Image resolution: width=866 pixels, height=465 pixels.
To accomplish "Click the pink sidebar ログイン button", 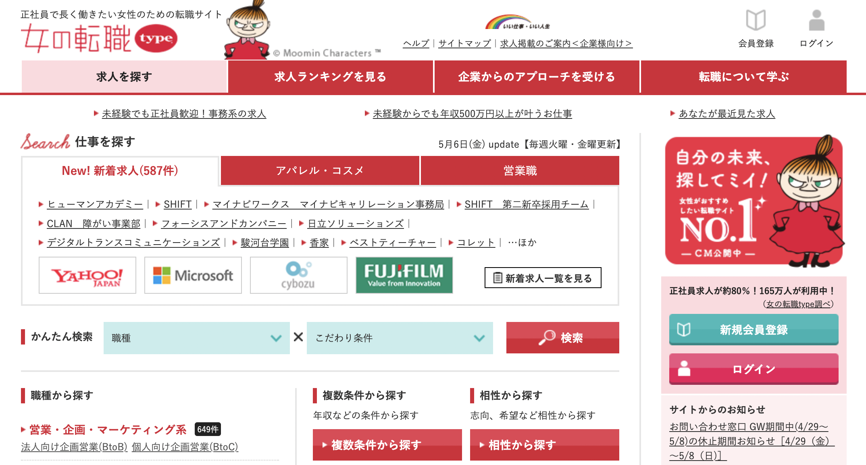I will pos(754,369).
